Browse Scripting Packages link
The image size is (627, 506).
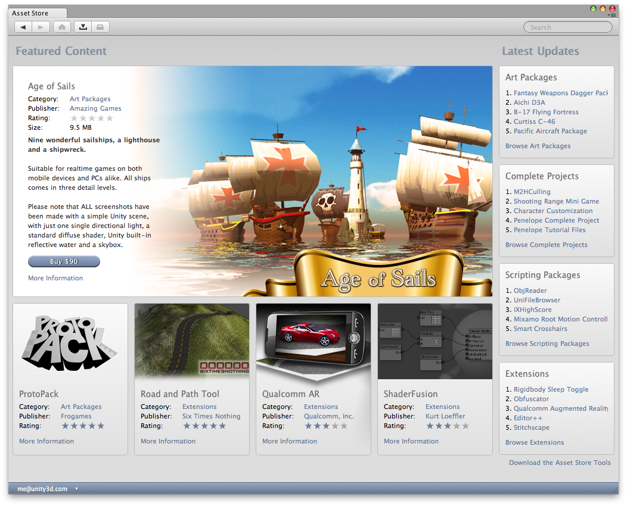547,343
